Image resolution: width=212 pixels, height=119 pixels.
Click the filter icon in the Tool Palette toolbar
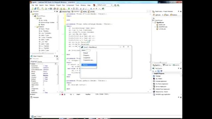tap(161, 71)
